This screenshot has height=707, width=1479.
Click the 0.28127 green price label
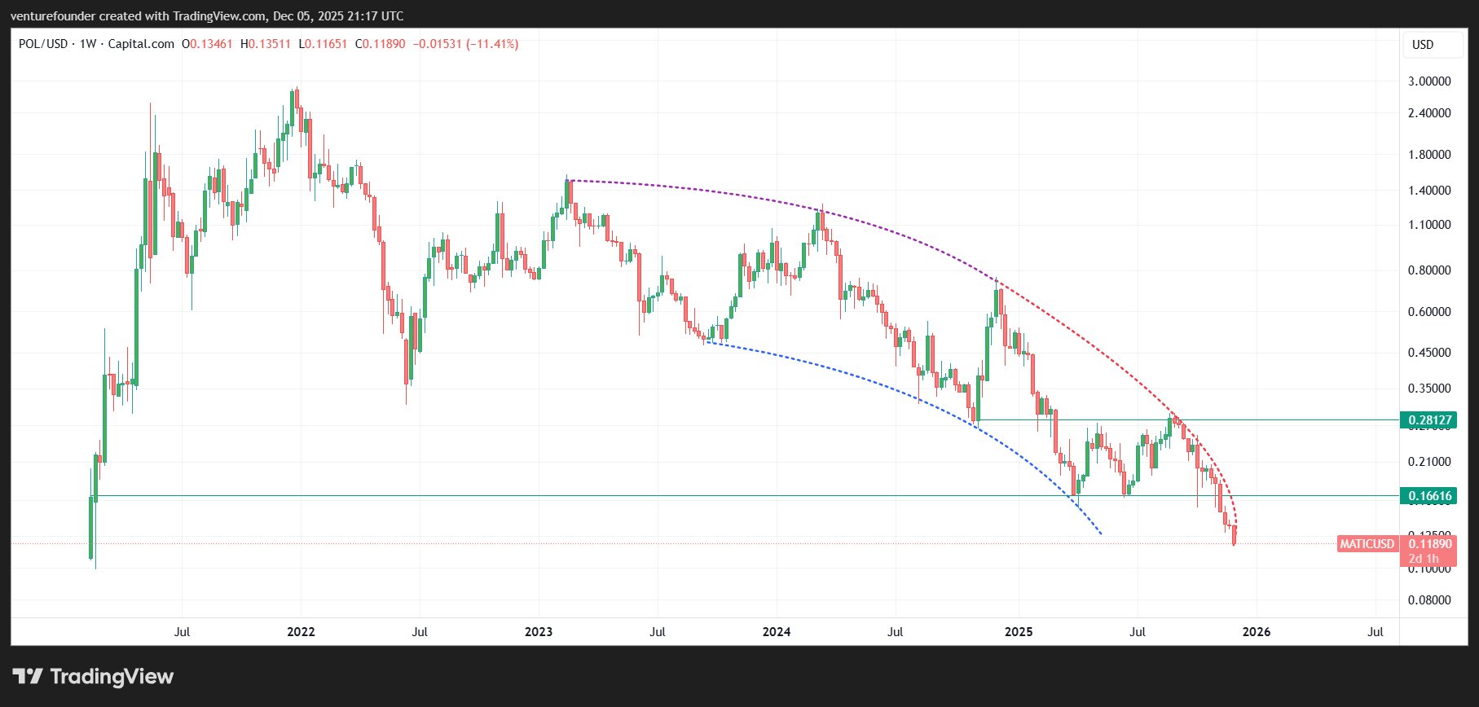click(1428, 420)
